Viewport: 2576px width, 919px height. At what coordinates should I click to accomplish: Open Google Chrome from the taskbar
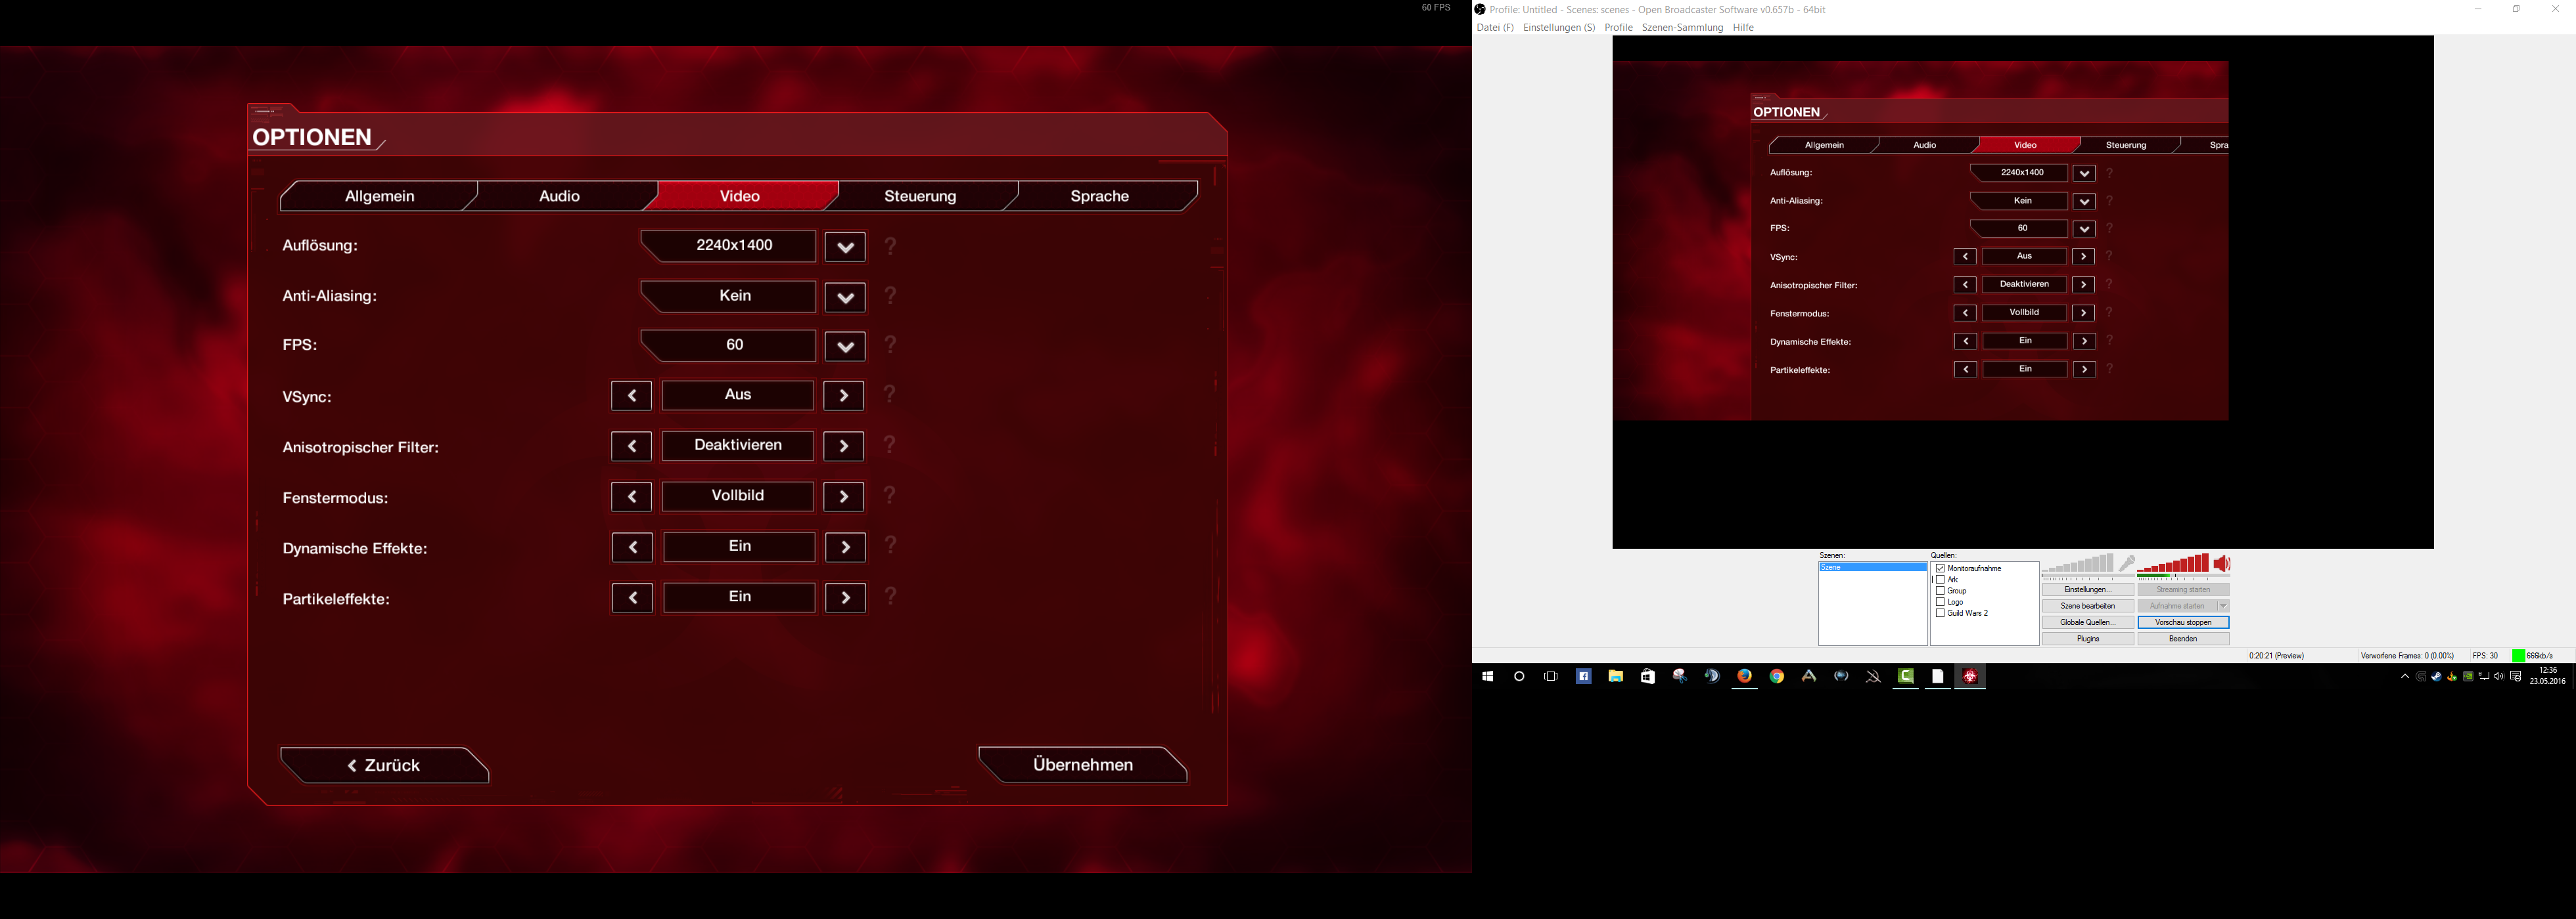(x=1777, y=676)
